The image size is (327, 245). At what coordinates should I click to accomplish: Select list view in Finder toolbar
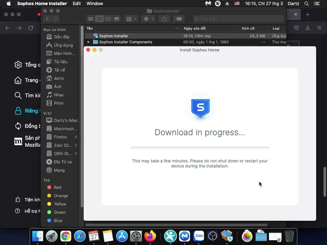[x=99, y=19]
